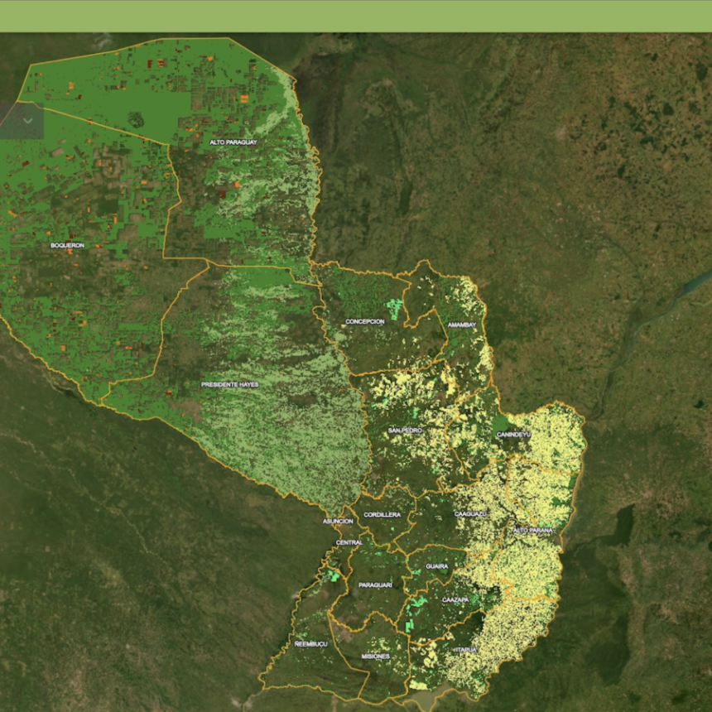Select the CENTRAL department label
This screenshot has width=712, height=712.
coord(349,542)
